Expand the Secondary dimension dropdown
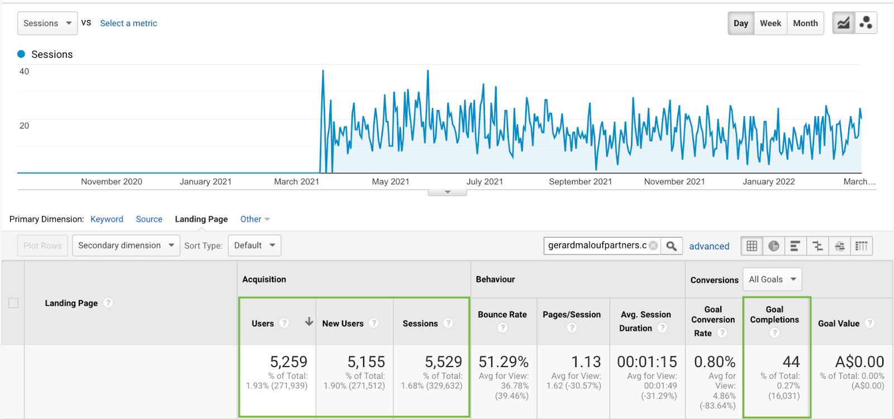Screen dimensions: 894x419 coord(126,245)
